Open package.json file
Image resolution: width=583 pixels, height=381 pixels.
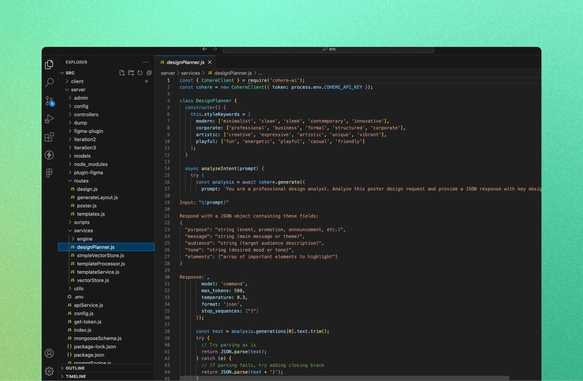pyautogui.click(x=106, y=355)
